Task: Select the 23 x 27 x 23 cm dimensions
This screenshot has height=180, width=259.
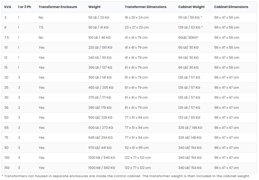Action: (137, 27)
